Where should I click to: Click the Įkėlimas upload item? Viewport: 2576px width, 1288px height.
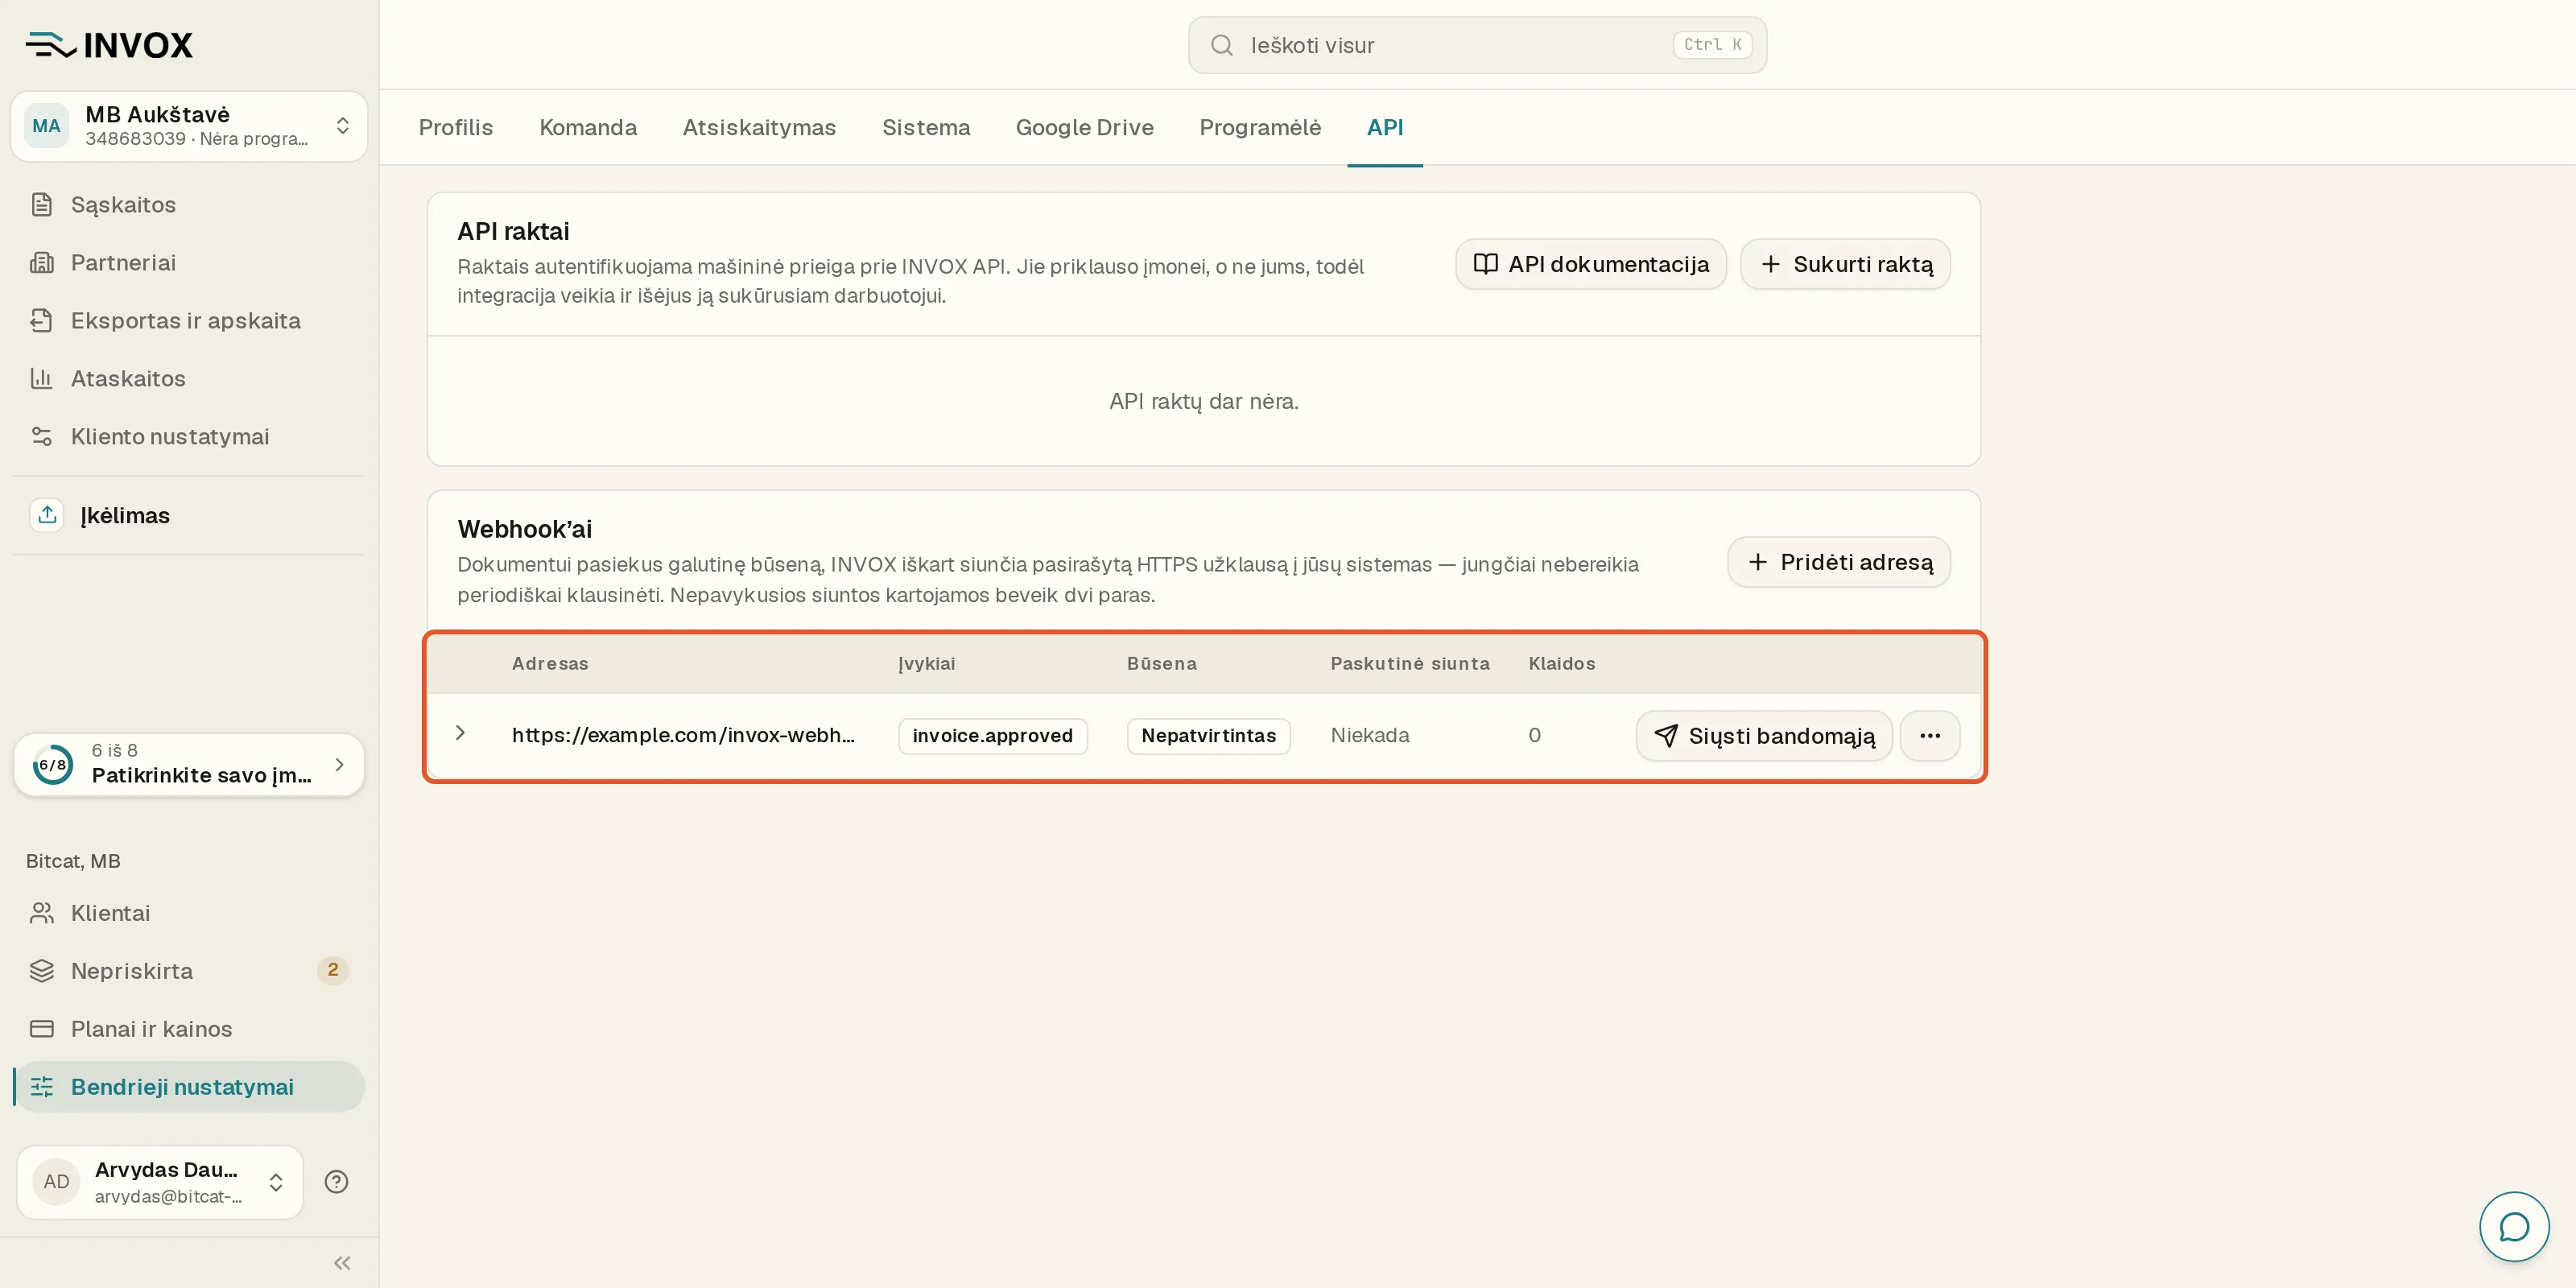click(x=189, y=515)
